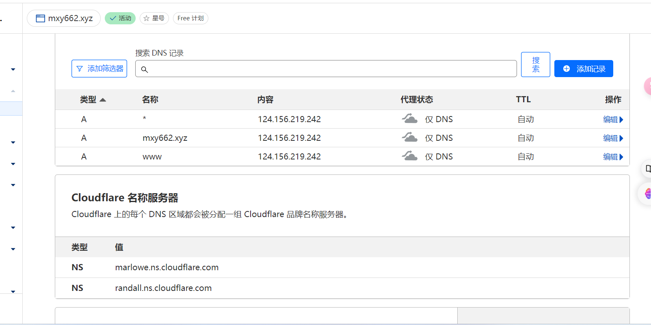651x325 pixels.
Task: Select the highlighted item in left sidebar
Action: click(11, 109)
